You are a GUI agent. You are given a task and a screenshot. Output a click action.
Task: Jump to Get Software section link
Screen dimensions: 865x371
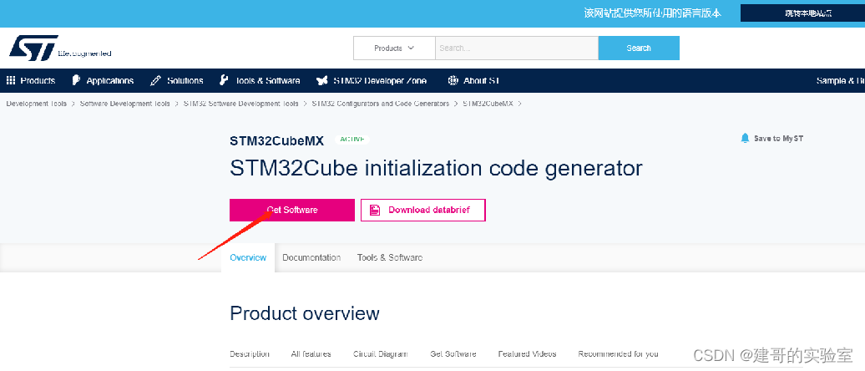[x=453, y=354]
